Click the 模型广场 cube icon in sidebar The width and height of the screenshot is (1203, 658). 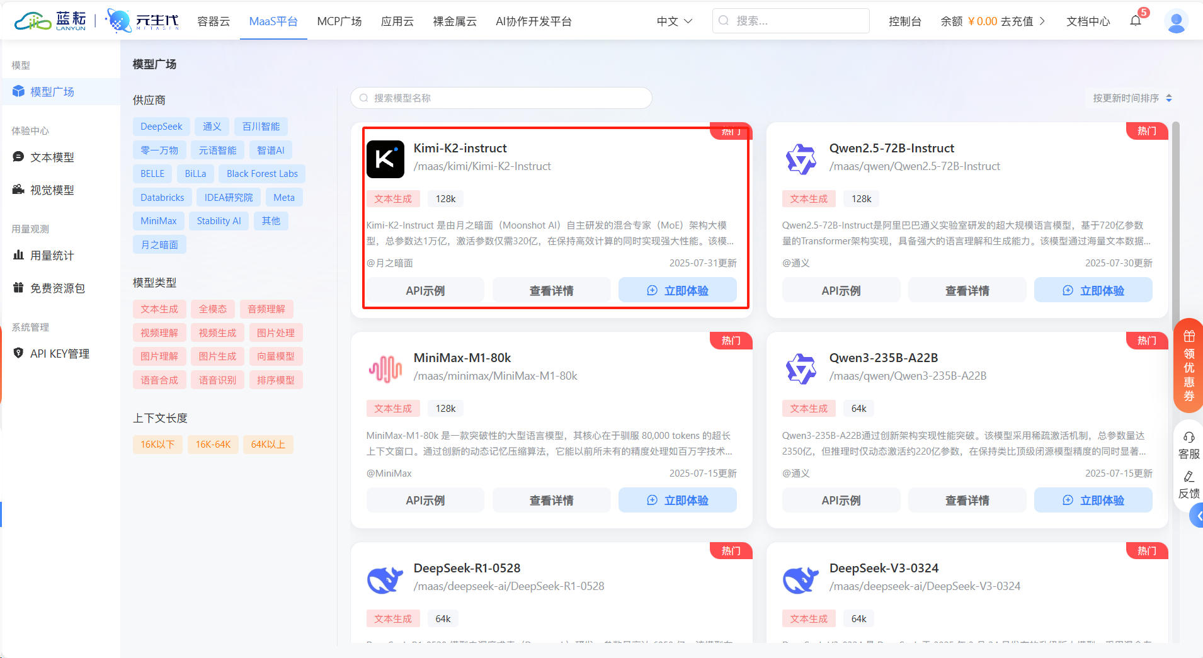click(18, 91)
